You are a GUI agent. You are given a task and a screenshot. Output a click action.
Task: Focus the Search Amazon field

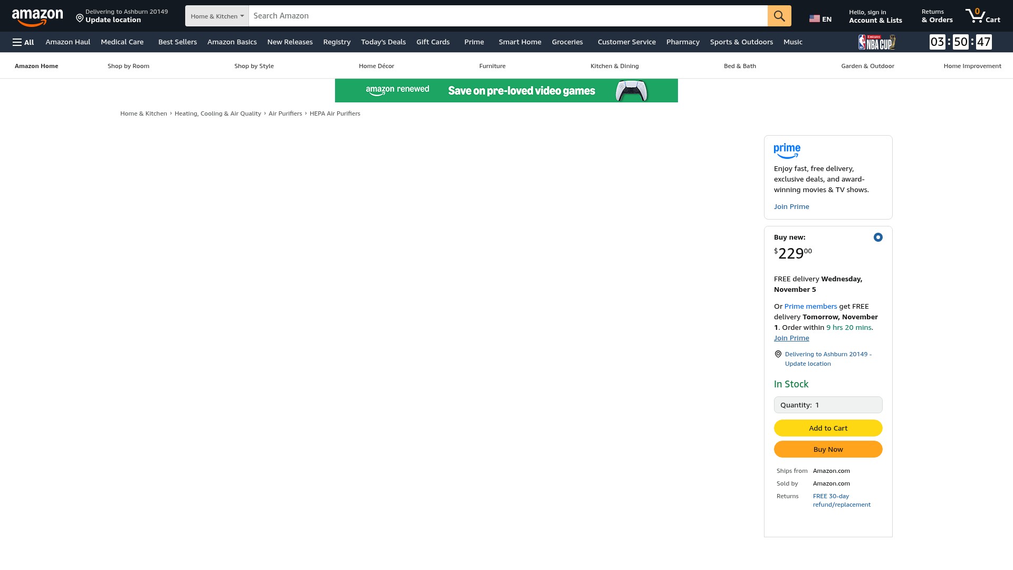508,16
